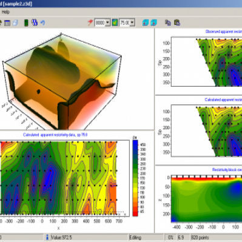Viewport: 242px width, 242px height.
Task: Click the paste clipboard toolbar icon
Action: pyautogui.click(x=177, y=22)
